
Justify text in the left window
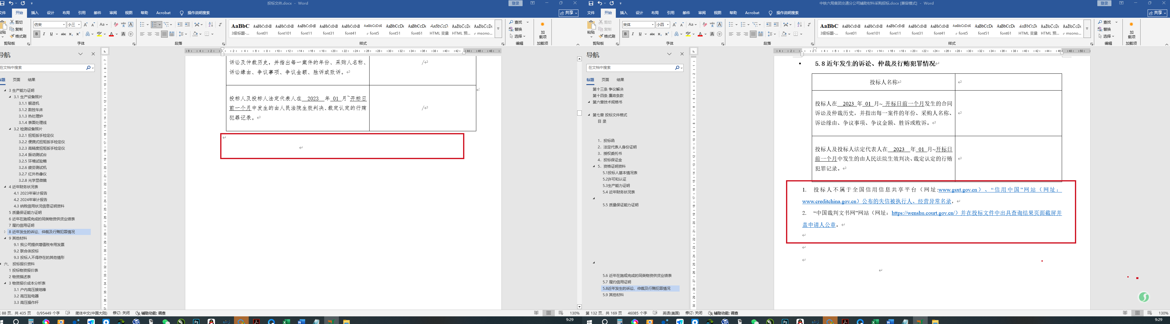[x=164, y=34]
